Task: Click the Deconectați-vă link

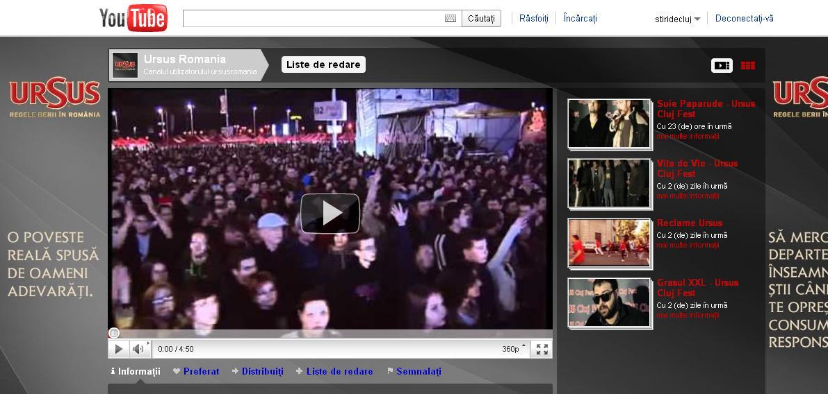Action: point(744,19)
